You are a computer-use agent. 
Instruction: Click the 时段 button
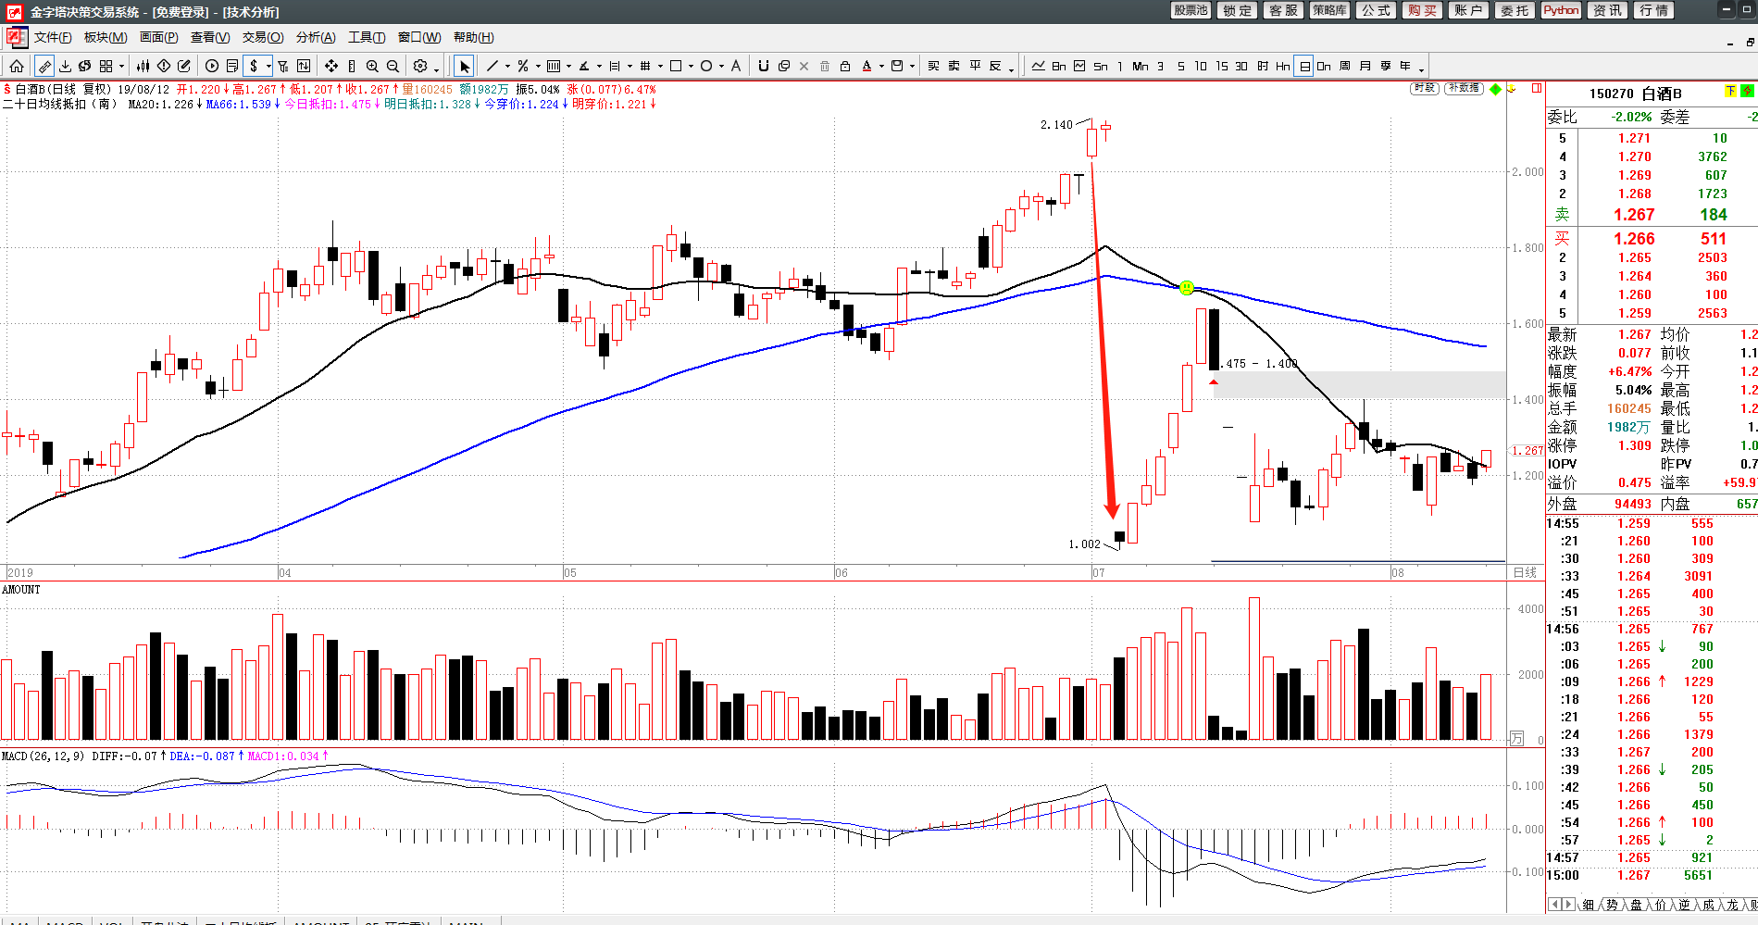[1425, 88]
